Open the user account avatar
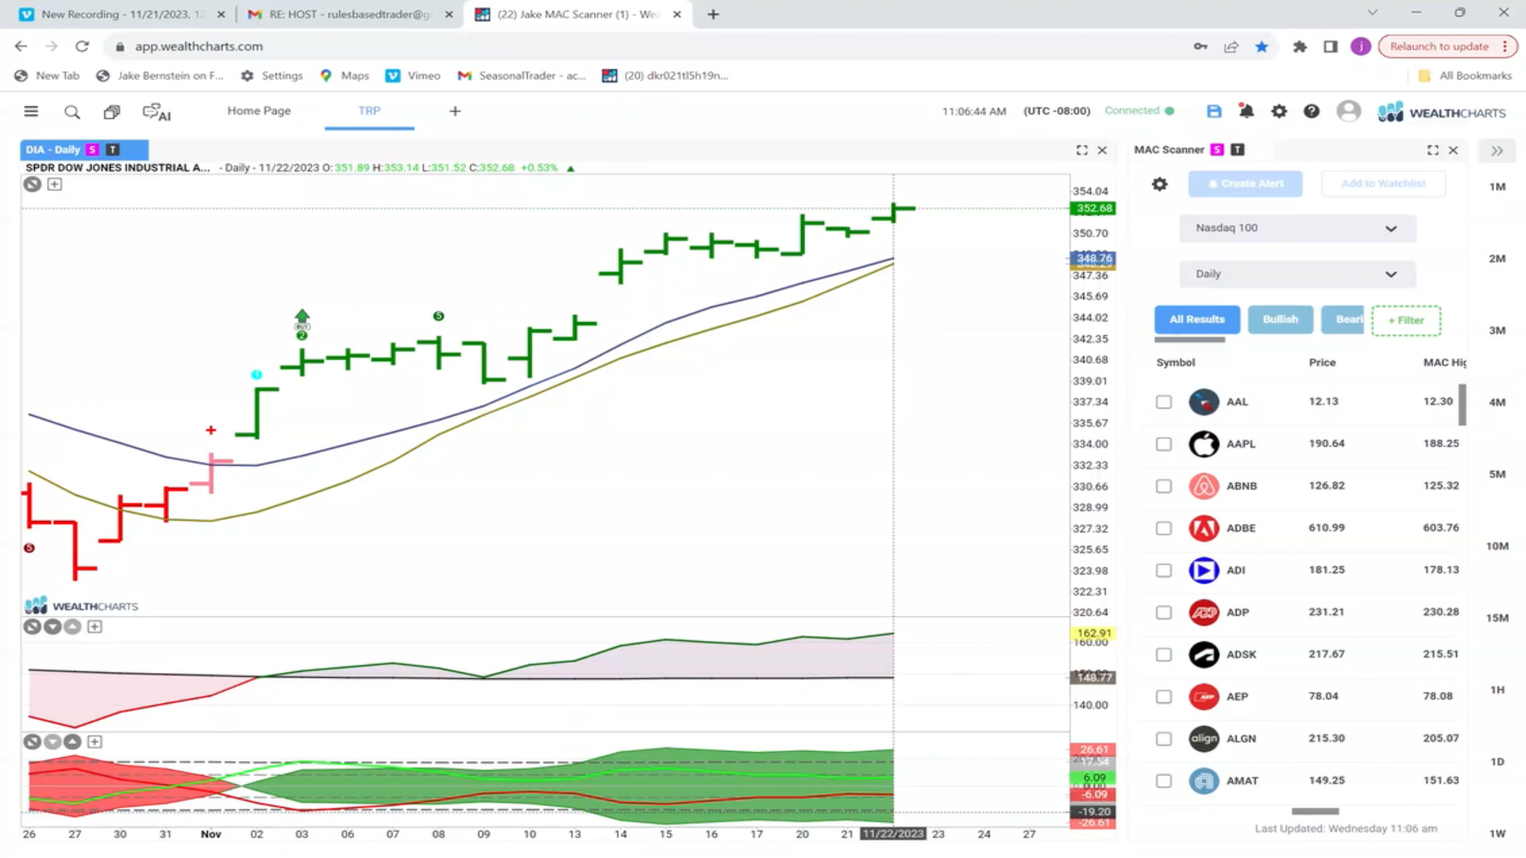The height and width of the screenshot is (858, 1526). click(1348, 111)
